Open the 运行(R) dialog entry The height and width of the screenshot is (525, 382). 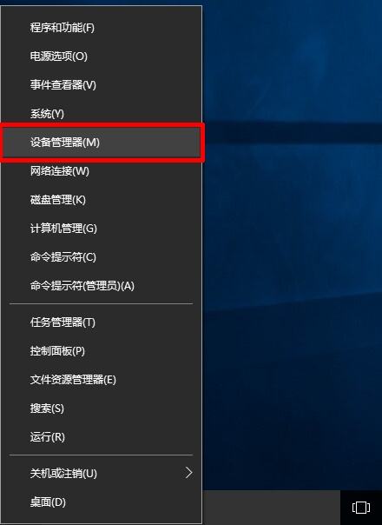click(101, 437)
